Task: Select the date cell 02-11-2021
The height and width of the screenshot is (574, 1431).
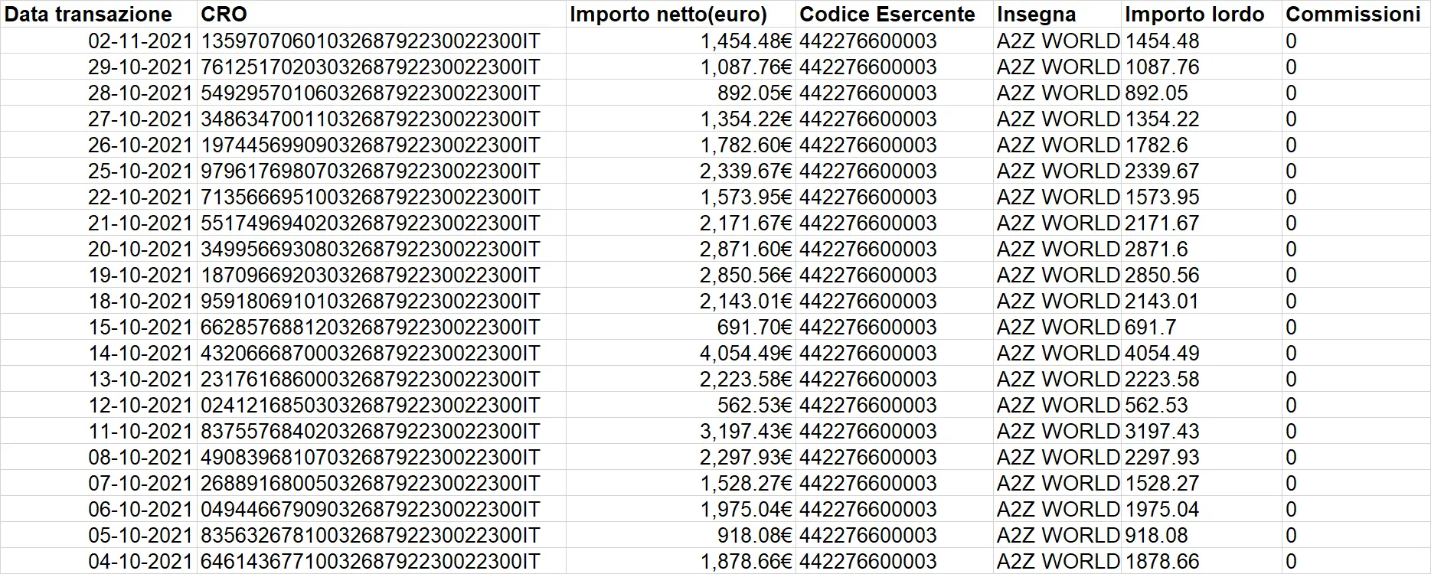Action: pos(139,41)
